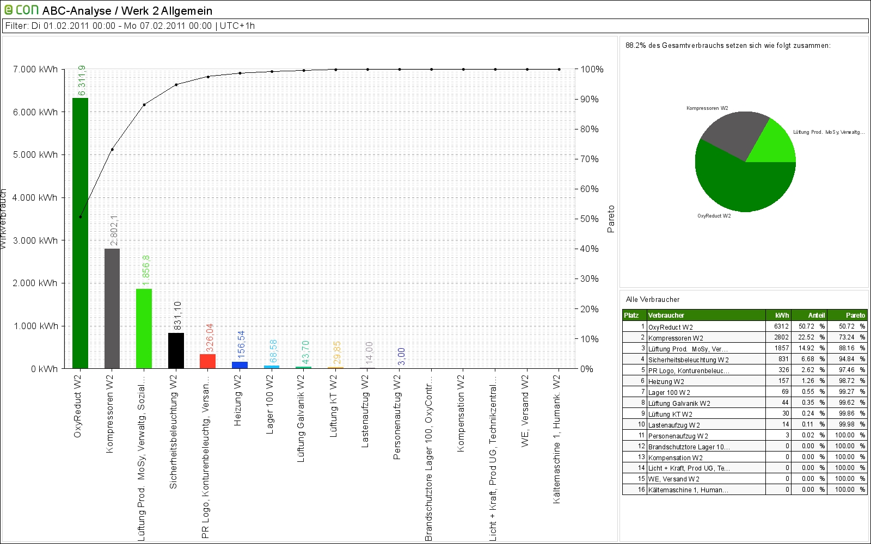The width and height of the screenshot is (871, 544).
Task: Click the 50% Pareto axis tick label
Action: pyautogui.click(x=590, y=219)
